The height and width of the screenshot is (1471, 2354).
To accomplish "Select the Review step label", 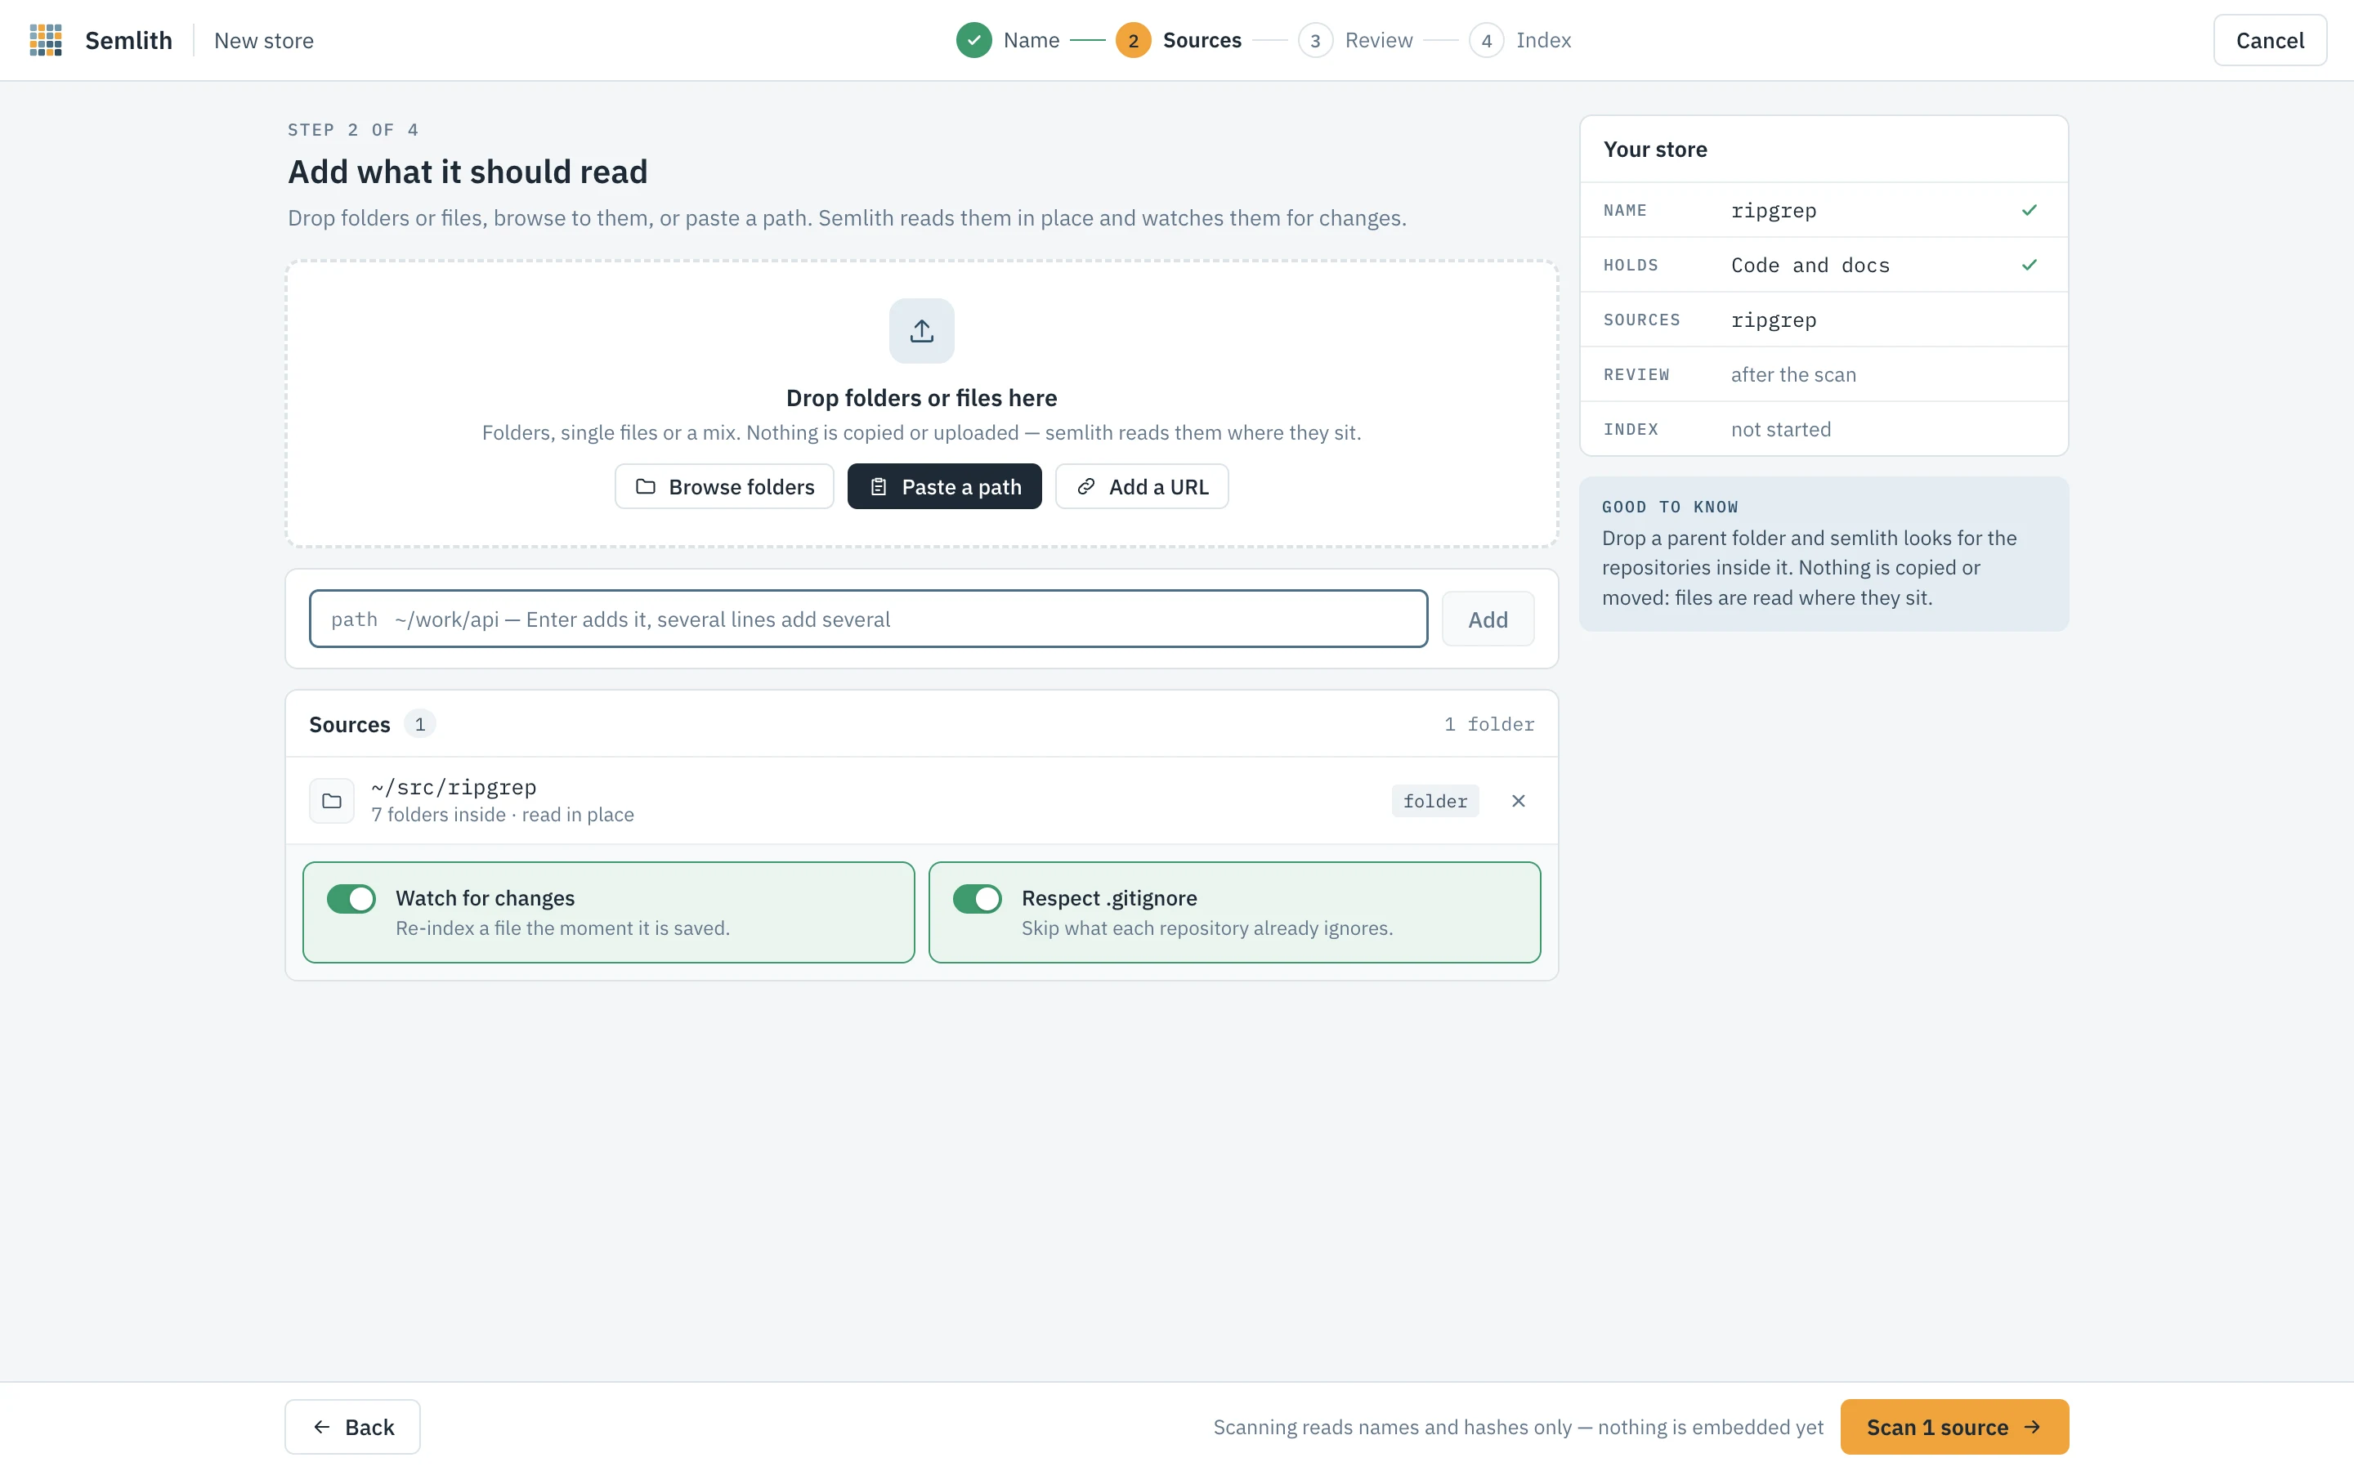I will coord(1378,40).
